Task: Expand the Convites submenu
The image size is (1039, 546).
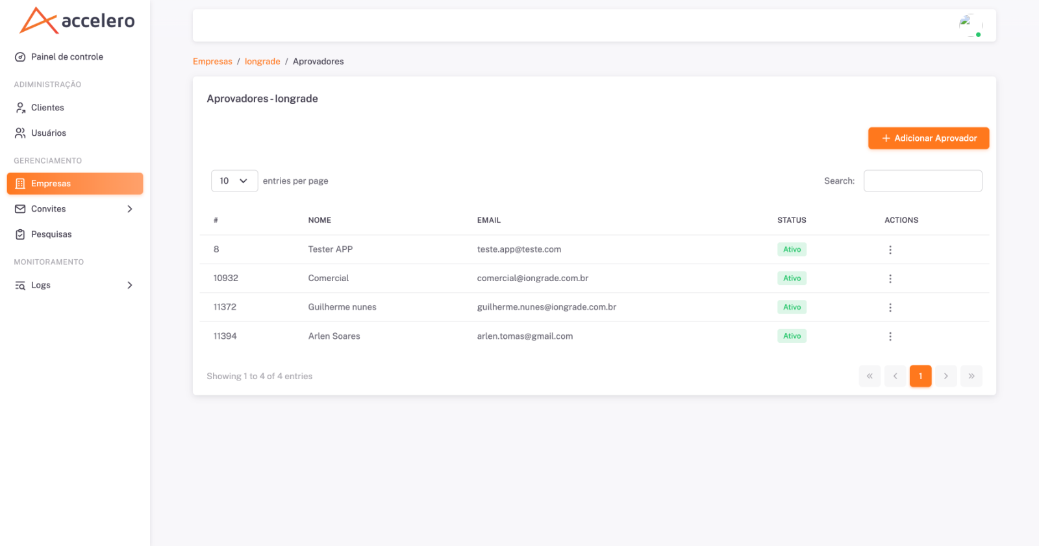Action: click(75, 209)
